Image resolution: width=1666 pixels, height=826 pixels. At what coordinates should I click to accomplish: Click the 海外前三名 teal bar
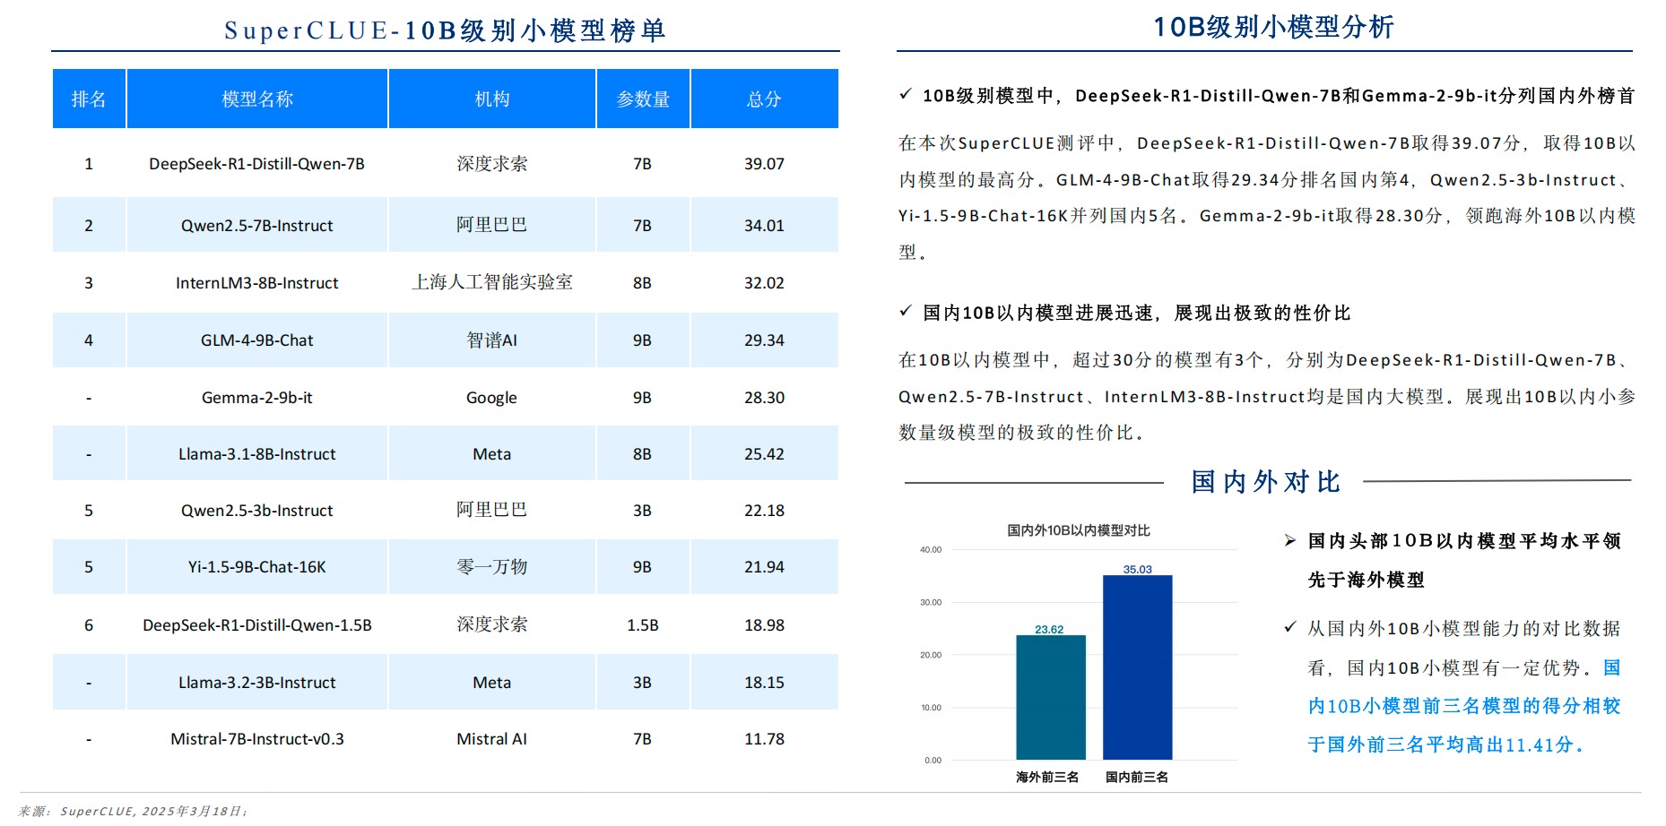pos(1051,697)
